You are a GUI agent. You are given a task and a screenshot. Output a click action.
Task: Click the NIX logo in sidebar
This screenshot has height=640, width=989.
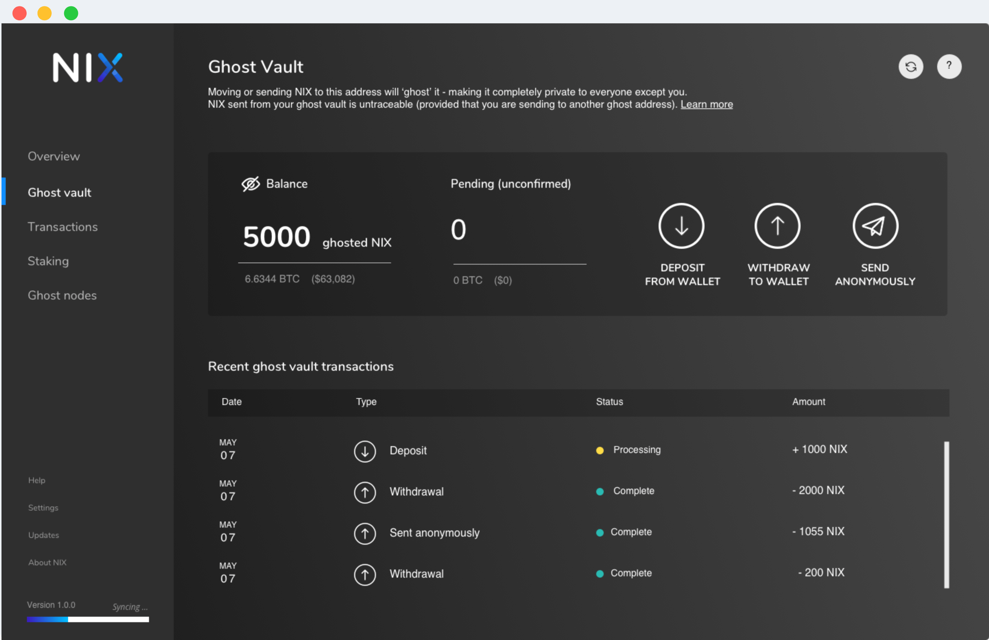click(88, 67)
